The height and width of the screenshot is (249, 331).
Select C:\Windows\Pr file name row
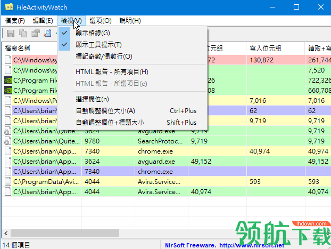pyautogui.click(x=35, y=101)
